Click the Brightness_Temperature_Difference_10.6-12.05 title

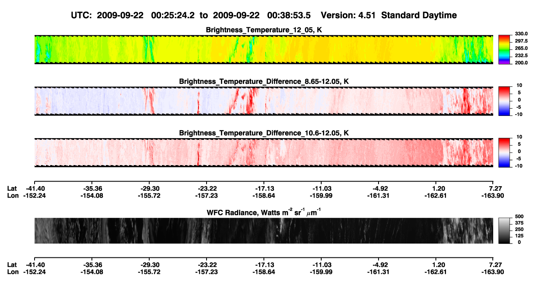coord(264,133)
